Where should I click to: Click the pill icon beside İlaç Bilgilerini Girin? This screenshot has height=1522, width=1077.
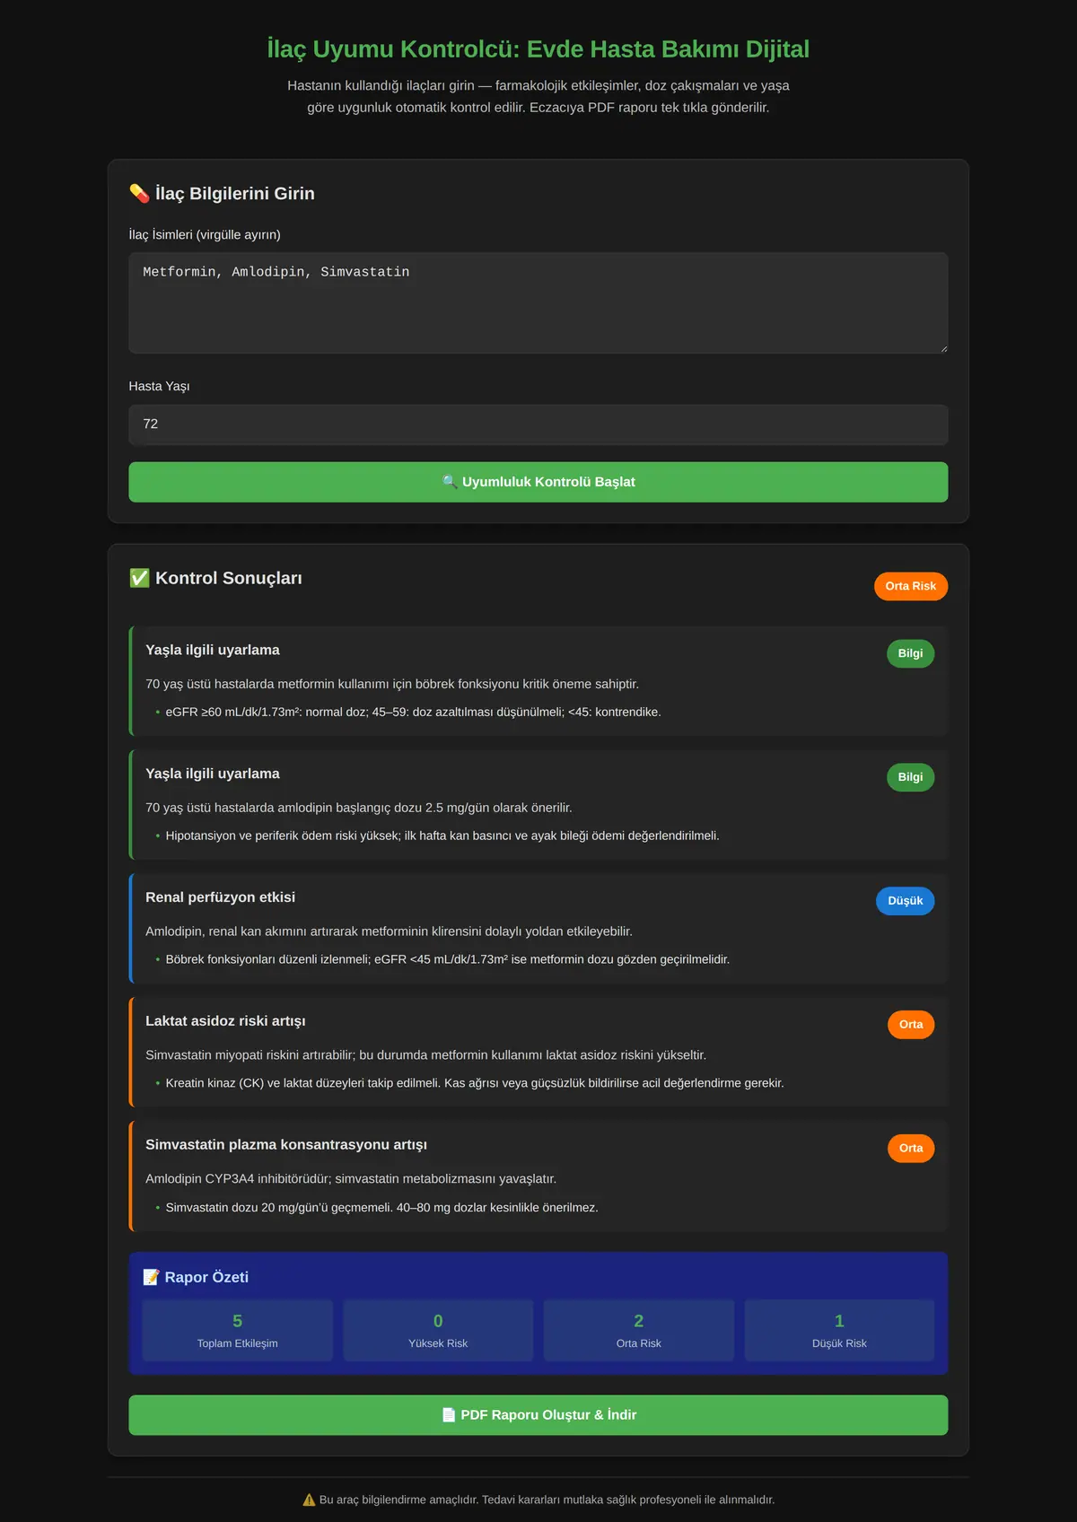coord(139,194)
